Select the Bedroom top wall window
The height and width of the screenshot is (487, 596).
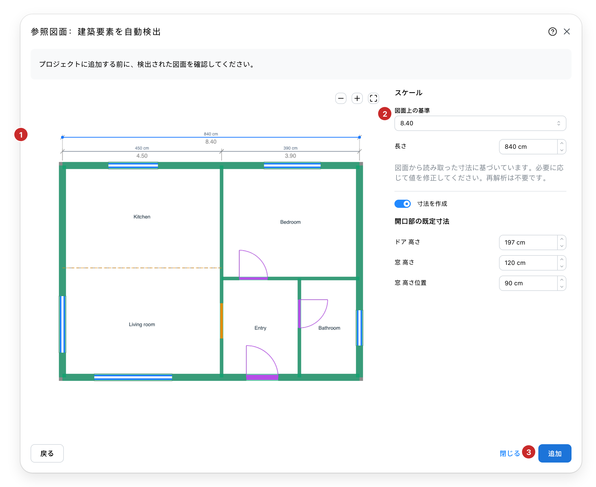click(x=292, y=166)
